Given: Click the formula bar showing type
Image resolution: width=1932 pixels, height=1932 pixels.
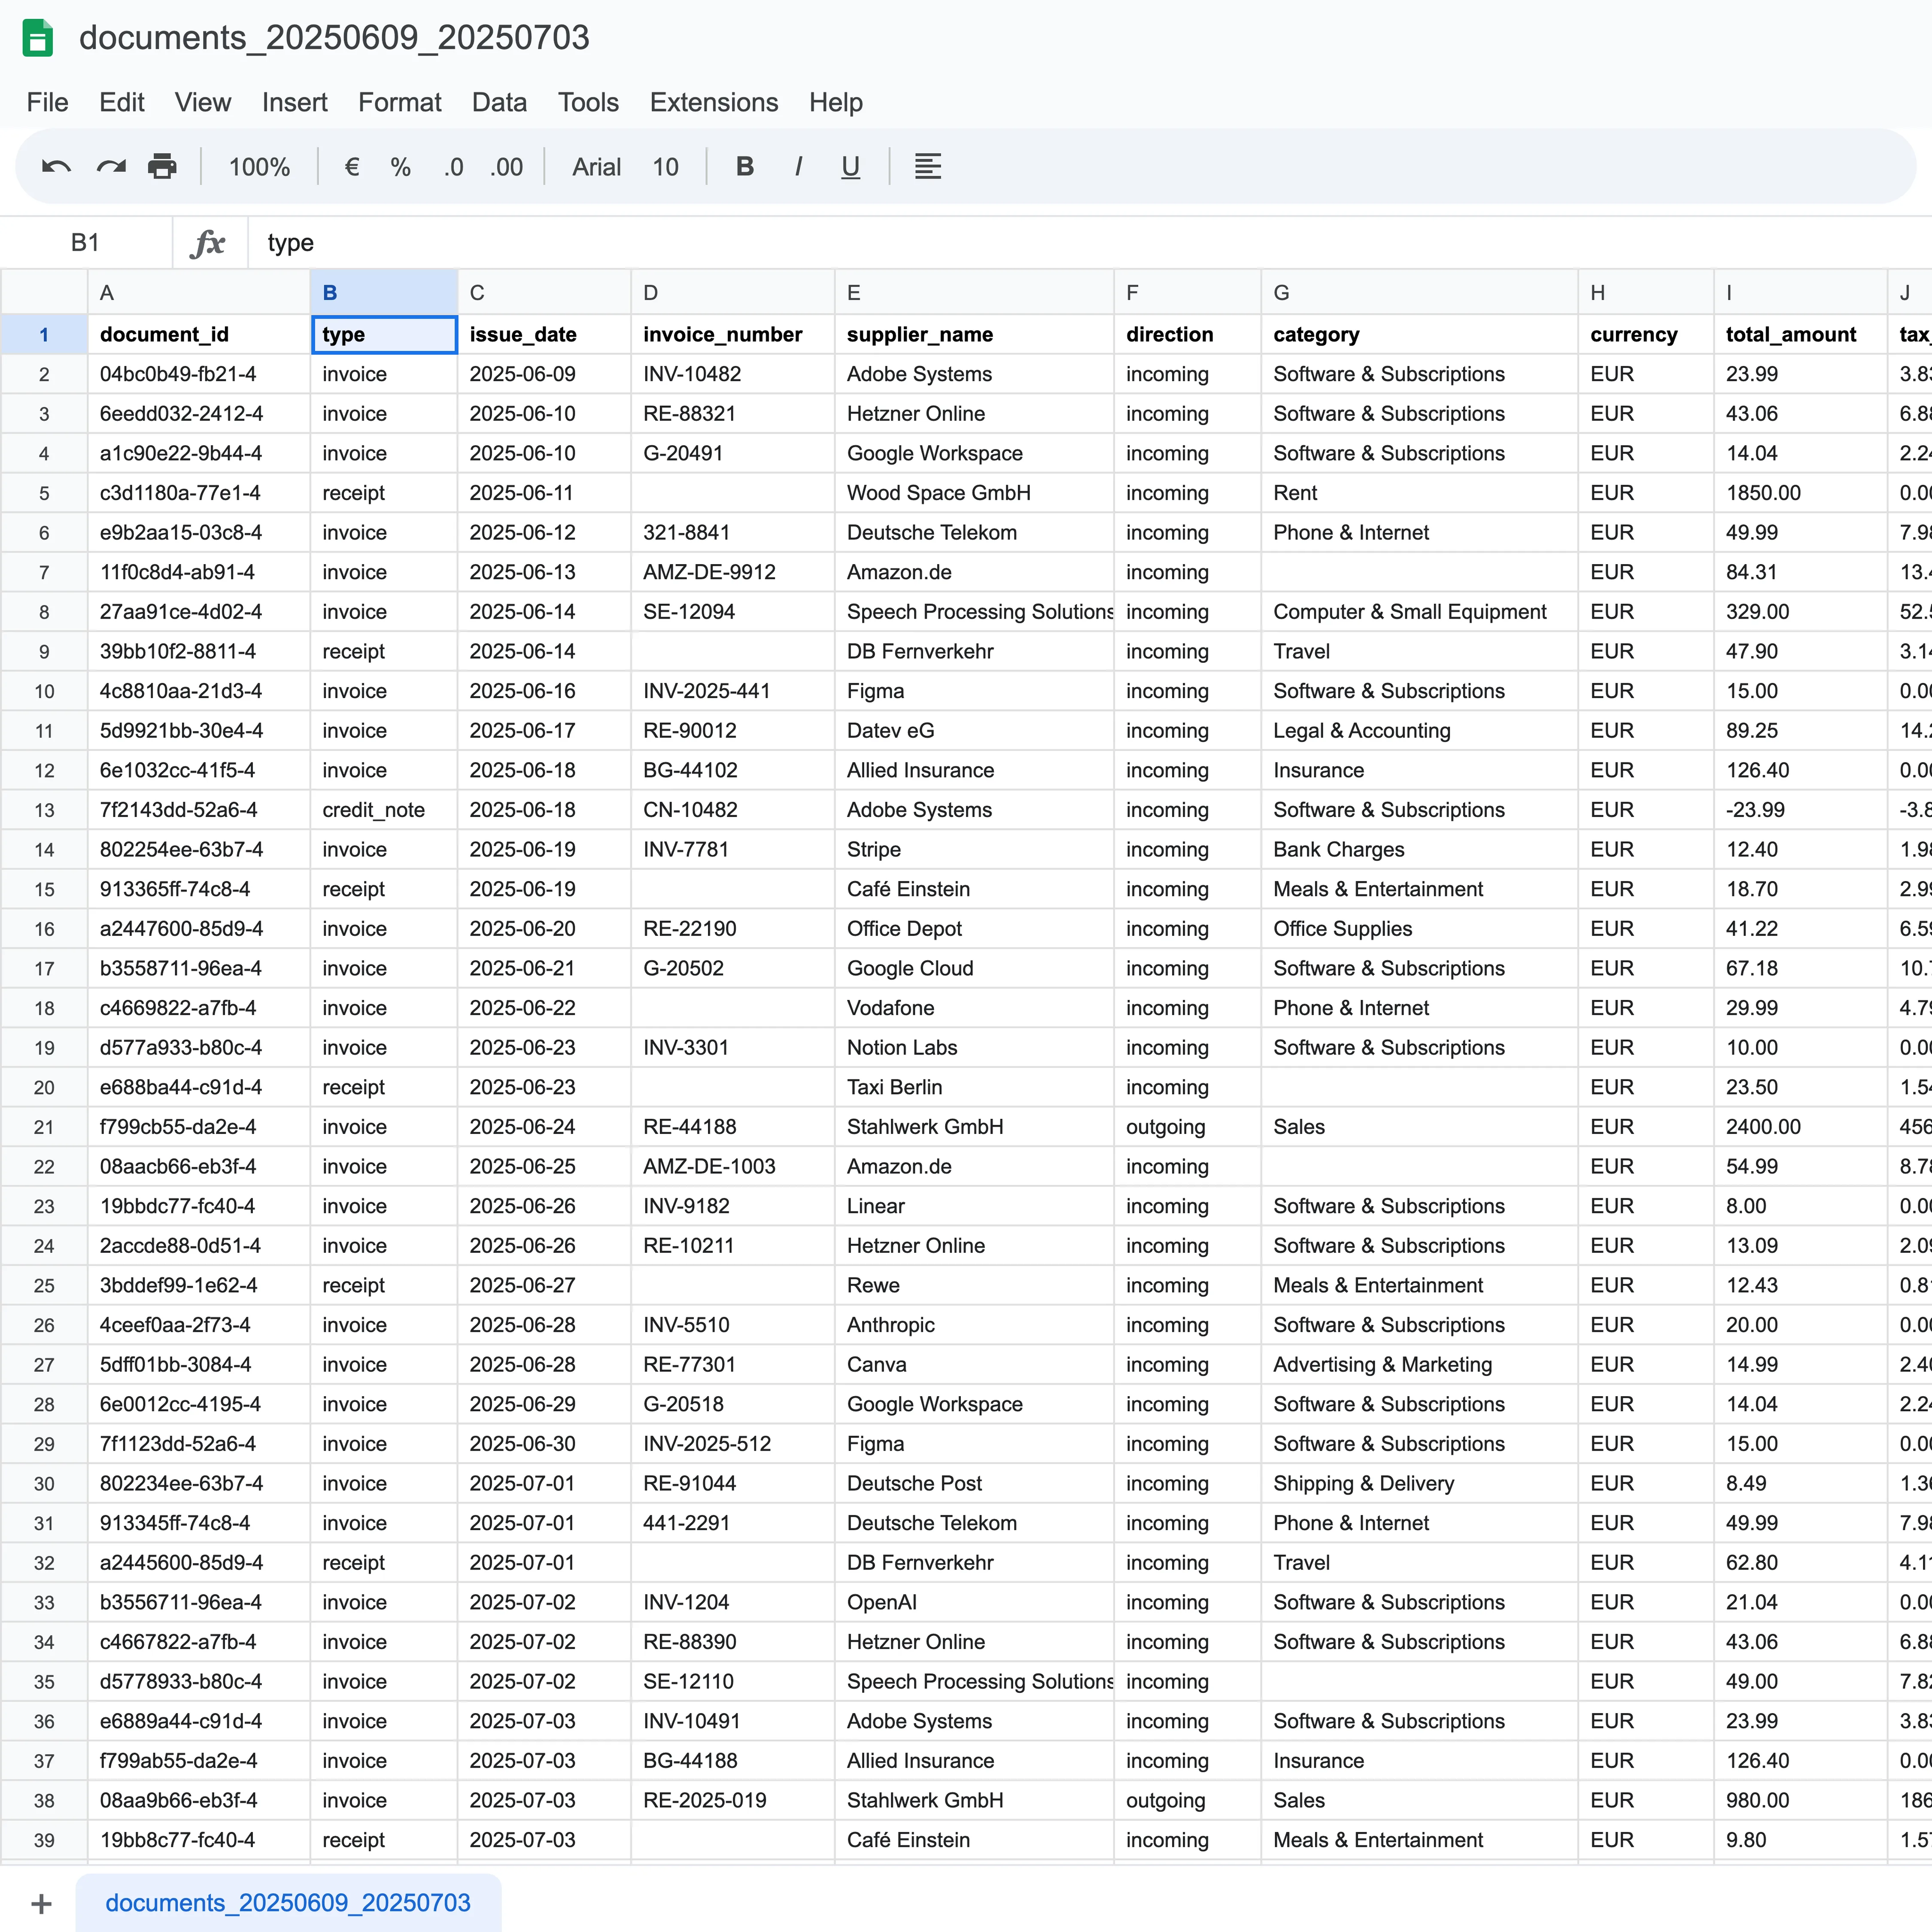Looking at the screenshot, I should pyautogui.click(x=1090, y=243).
